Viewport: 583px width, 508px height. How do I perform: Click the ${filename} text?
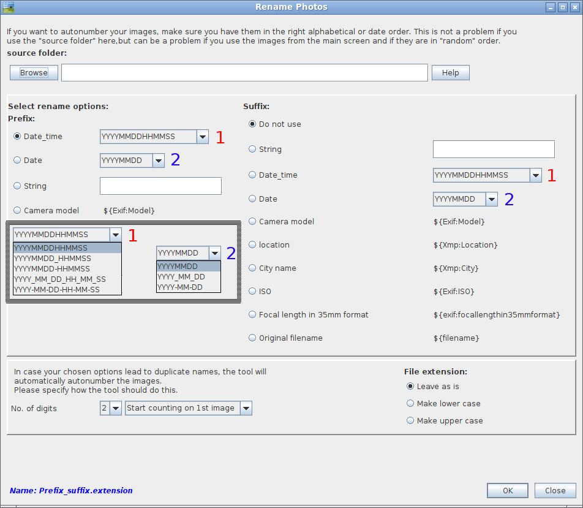pos(457,338)
